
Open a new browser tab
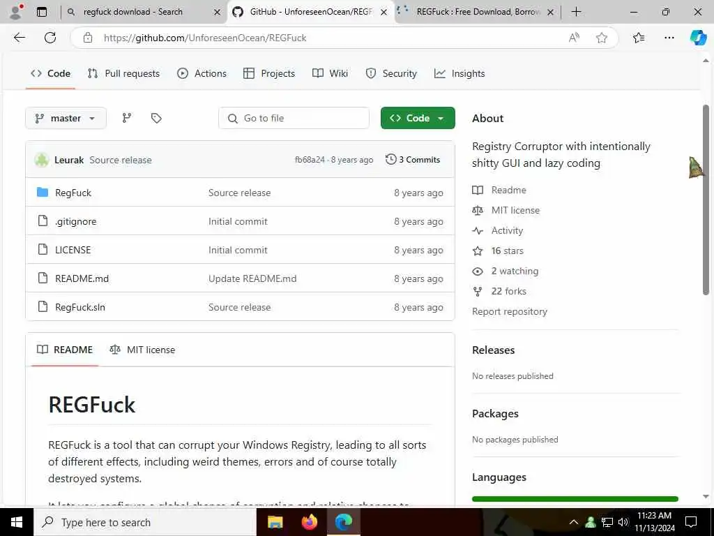coord(576,12)
